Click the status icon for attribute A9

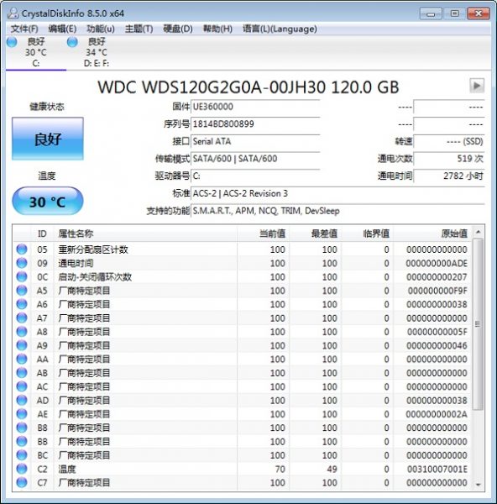(x=22, y=345)
